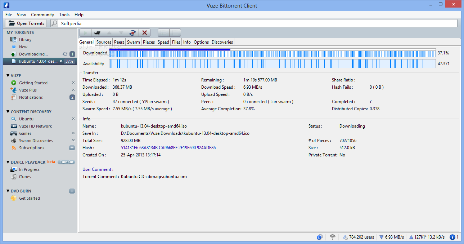Switch to the Files tab
This screenshot has width=464, height=244.
176,42
